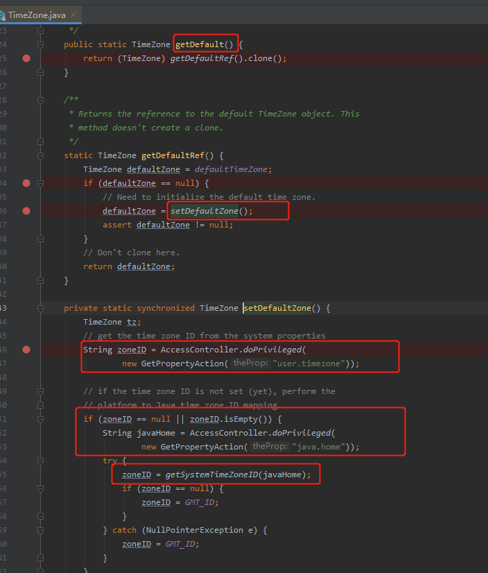Click the return defaultZone statement
The width and height of the screenshot is (488, 573).
pos(129,266)
